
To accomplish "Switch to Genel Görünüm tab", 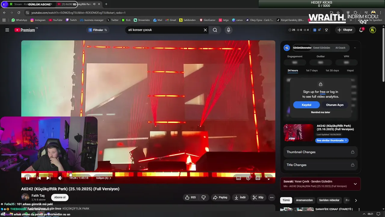I will point(322,48).
